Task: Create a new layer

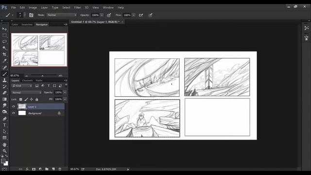Action: pos(53,169)
